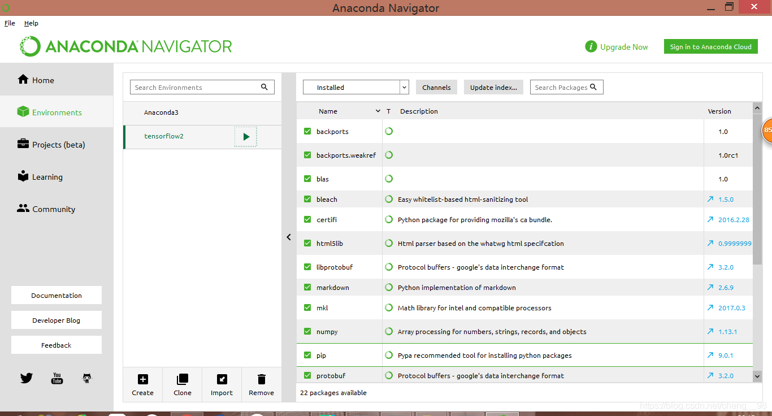The width and height of the screenshot is (772, 416).
Task: Click the certifi upgrade arrow icon
Action: point(710,219)
